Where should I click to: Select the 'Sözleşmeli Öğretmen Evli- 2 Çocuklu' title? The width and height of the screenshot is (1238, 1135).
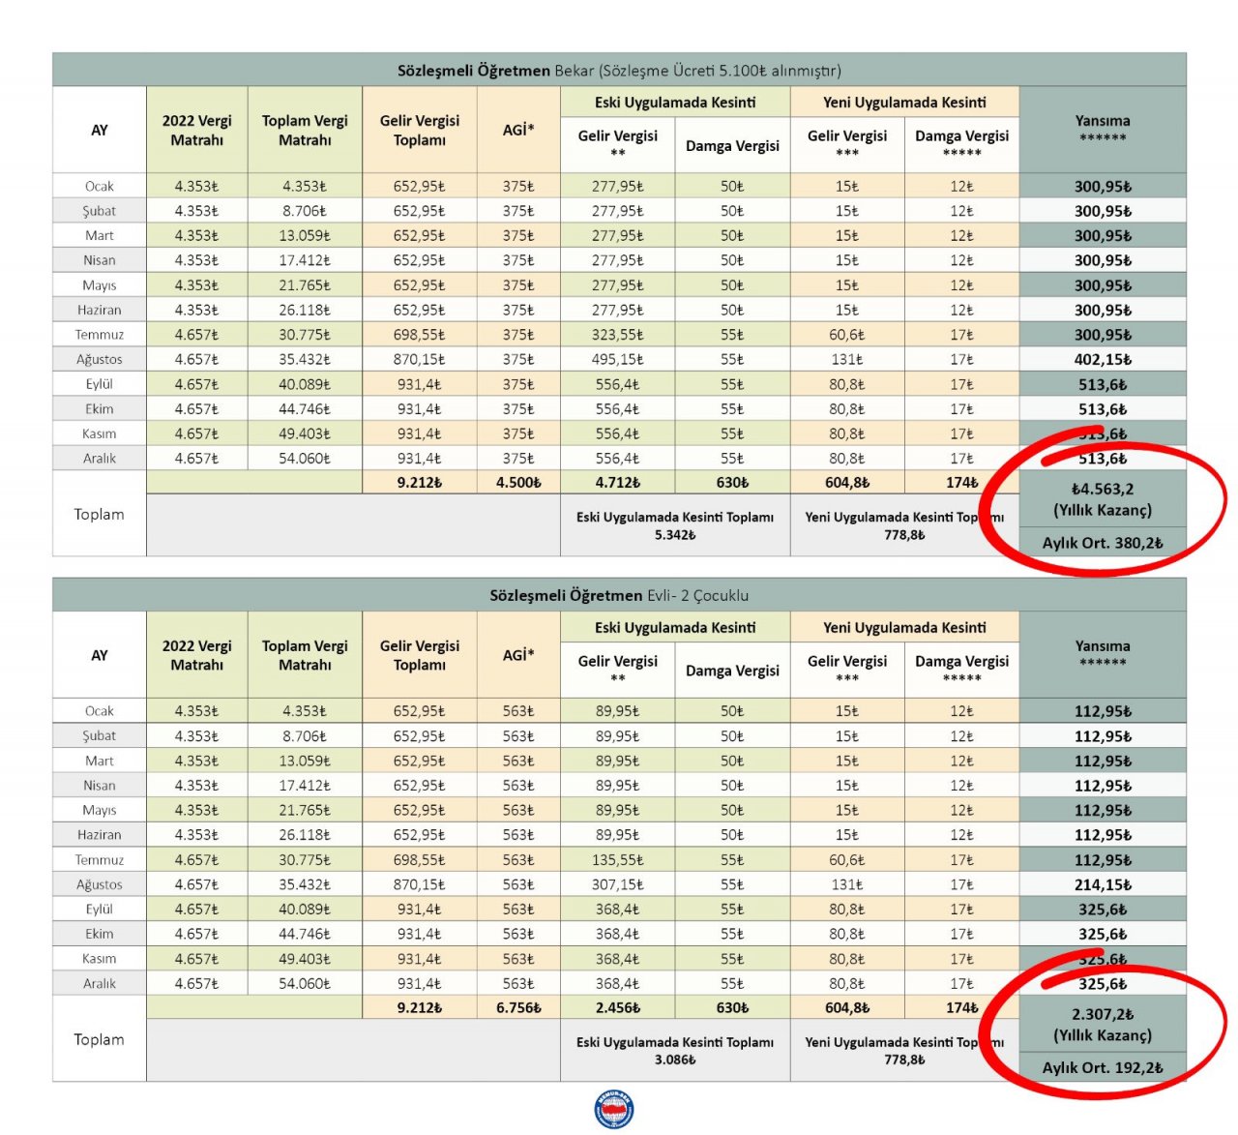pos(619,595)
